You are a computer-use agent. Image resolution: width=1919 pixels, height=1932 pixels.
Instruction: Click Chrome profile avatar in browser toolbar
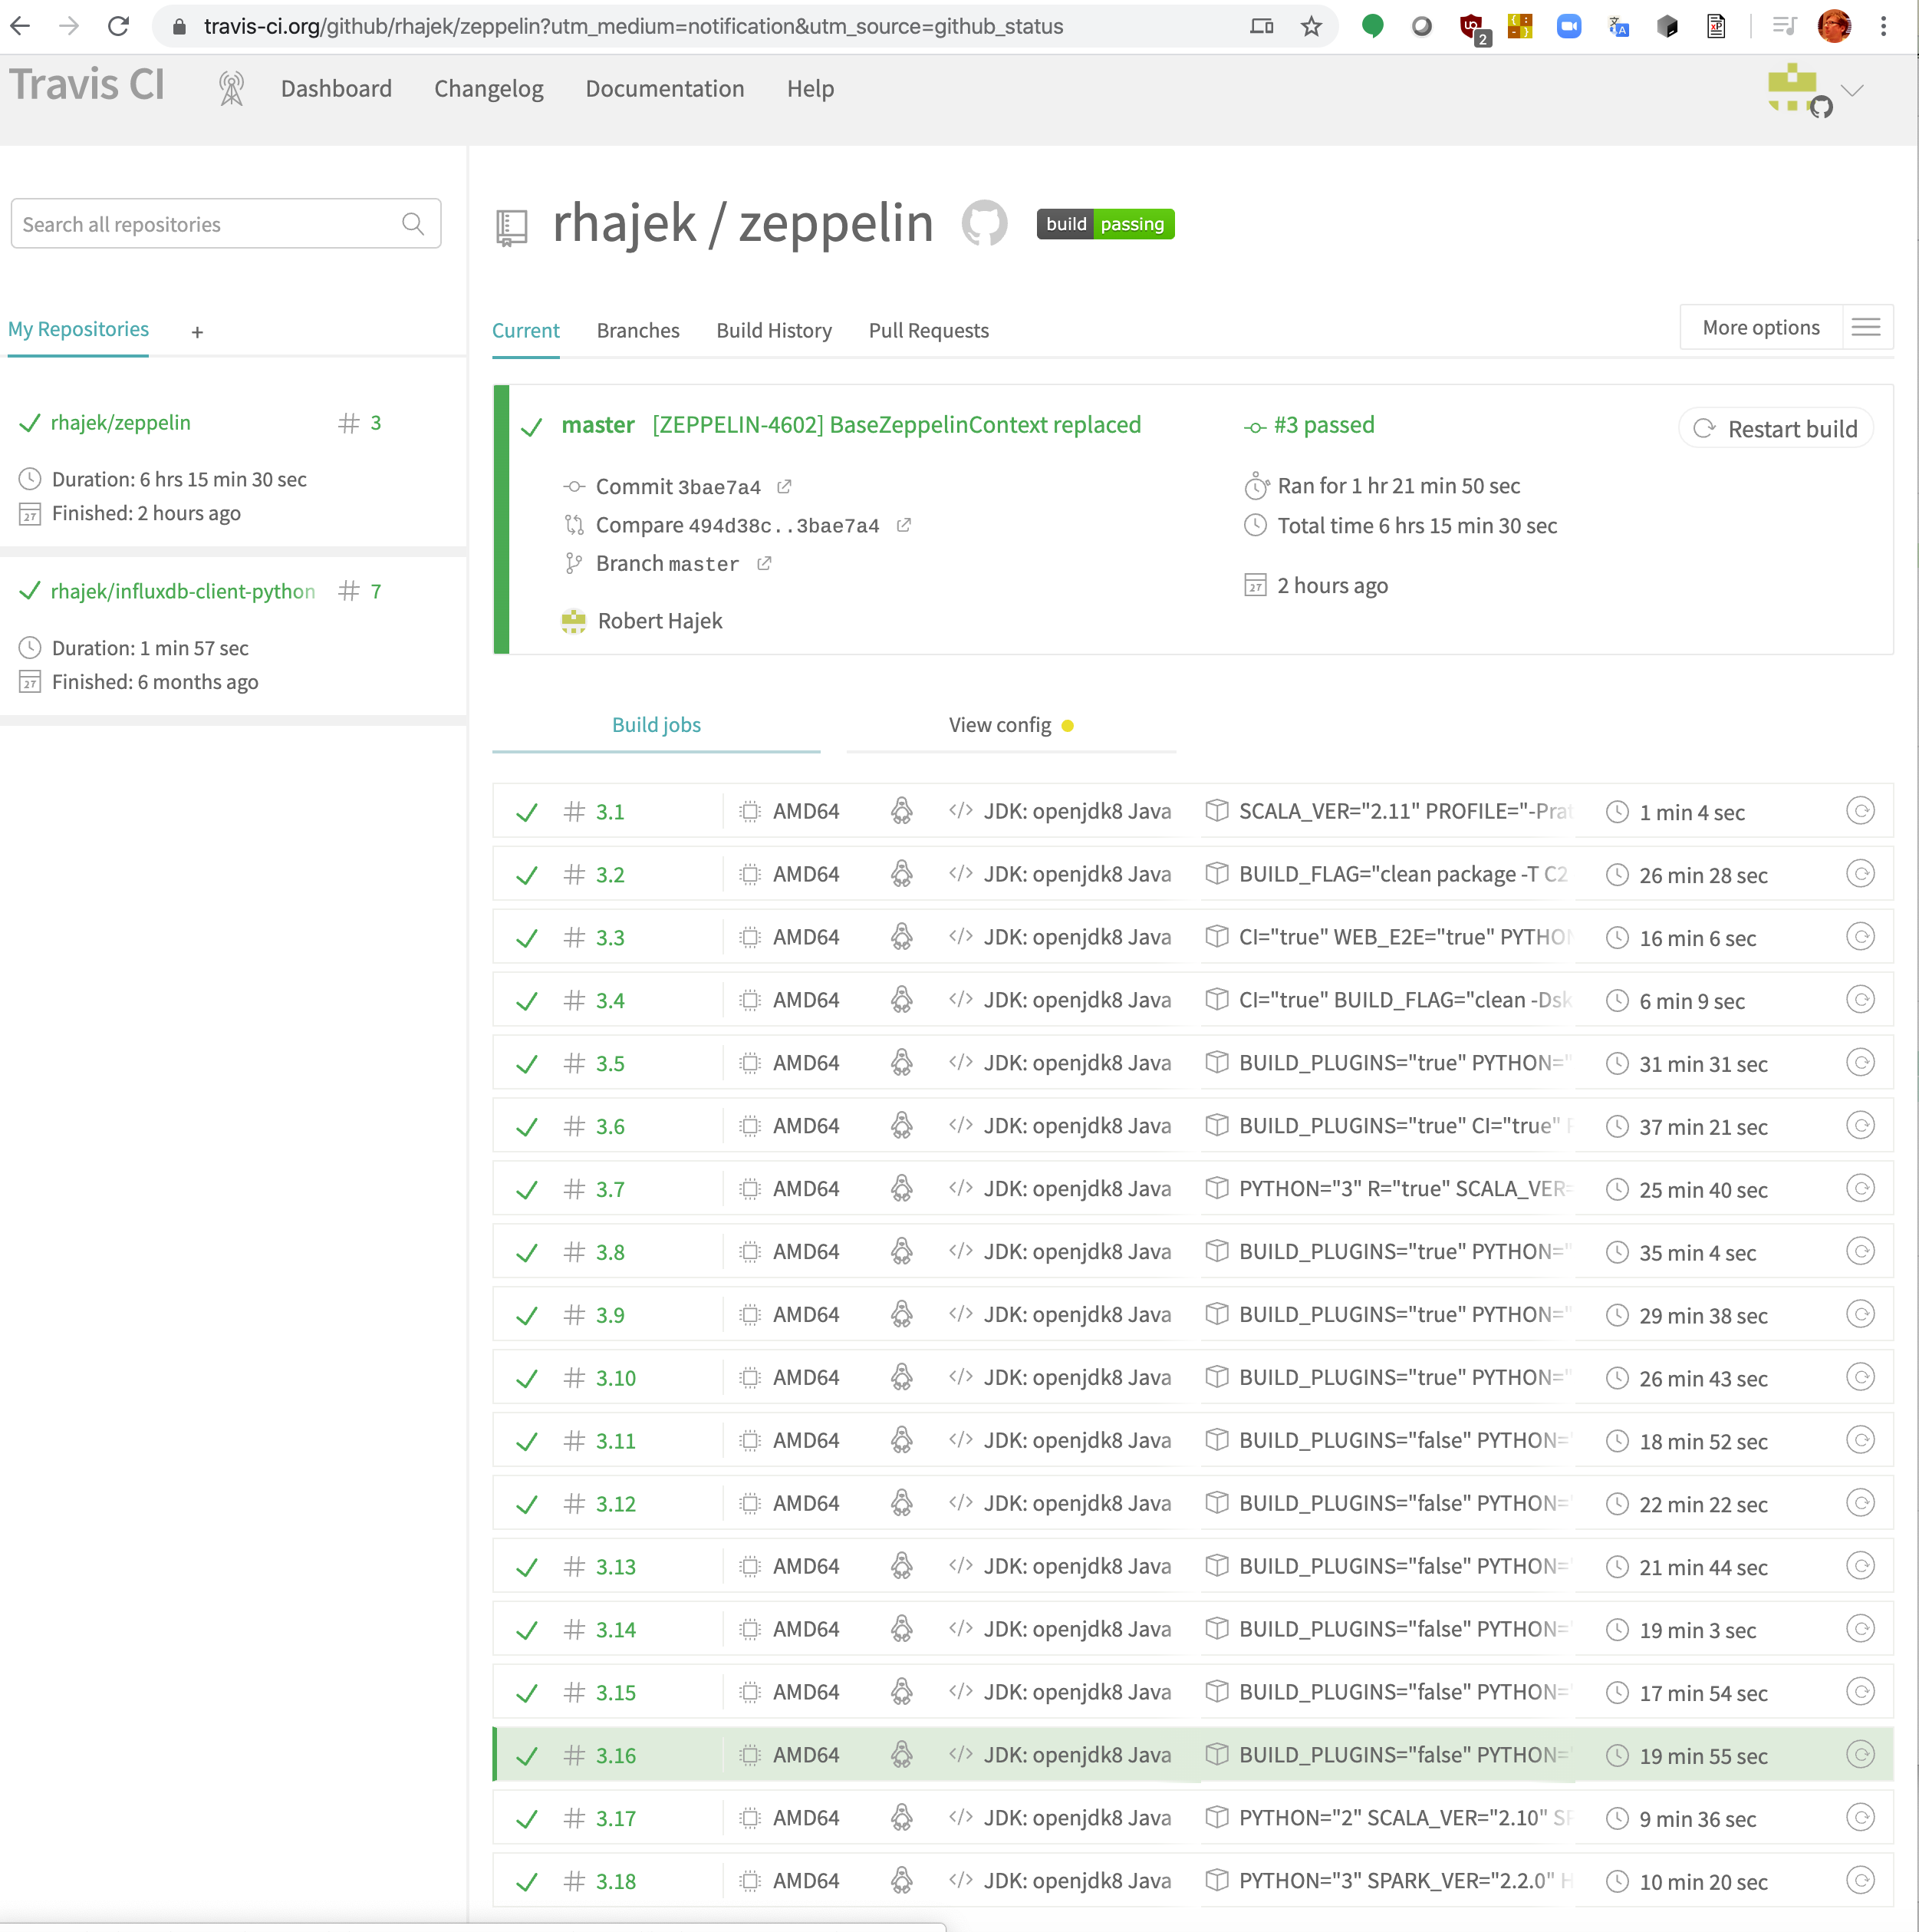point(1834,26)
